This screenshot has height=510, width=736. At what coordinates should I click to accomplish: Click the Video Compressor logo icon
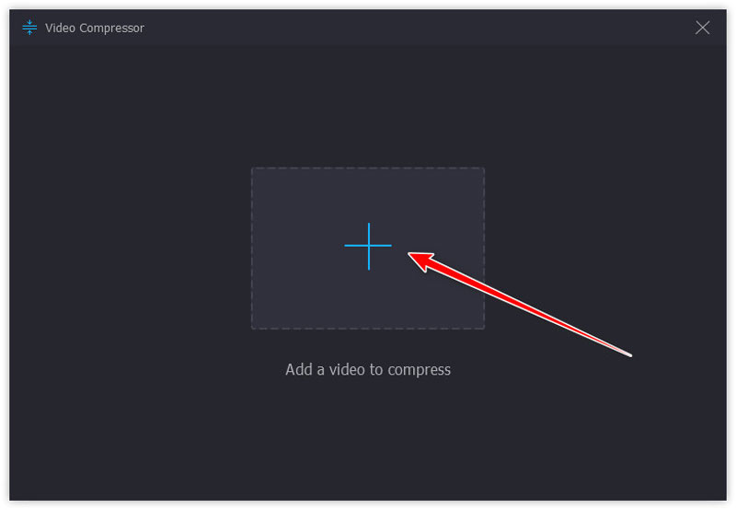point(29,28)
